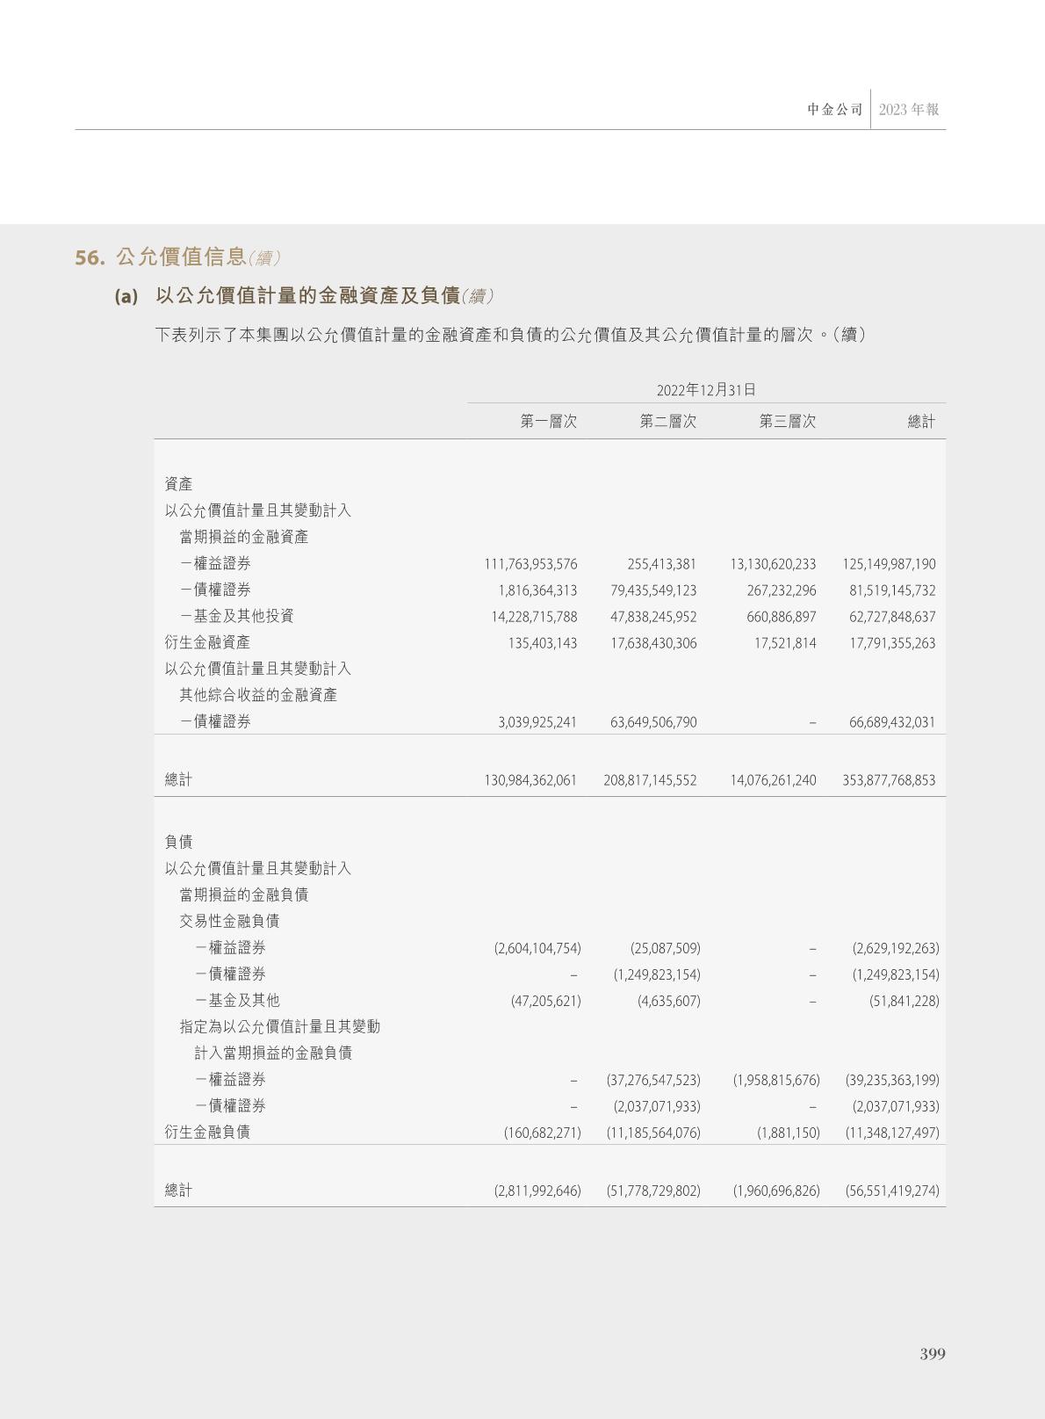1045x1419 pixels.
Task: Click the 衍生金融資產 row label
Action: click(x=207, y=643)
